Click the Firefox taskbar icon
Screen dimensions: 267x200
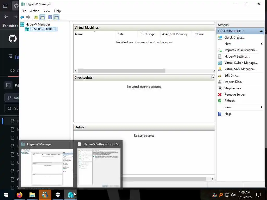pos(19,195)
